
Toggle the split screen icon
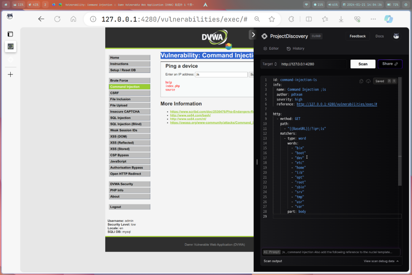tap(309, 19)
